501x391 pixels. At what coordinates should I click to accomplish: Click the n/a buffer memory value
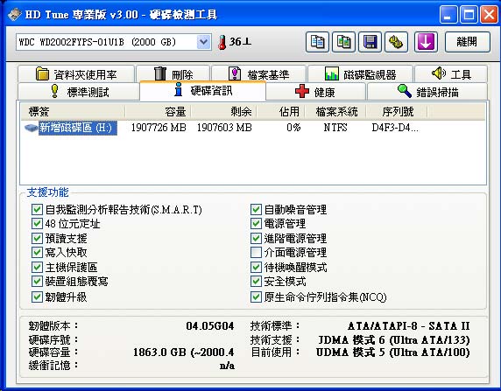[x=227, y=366]
